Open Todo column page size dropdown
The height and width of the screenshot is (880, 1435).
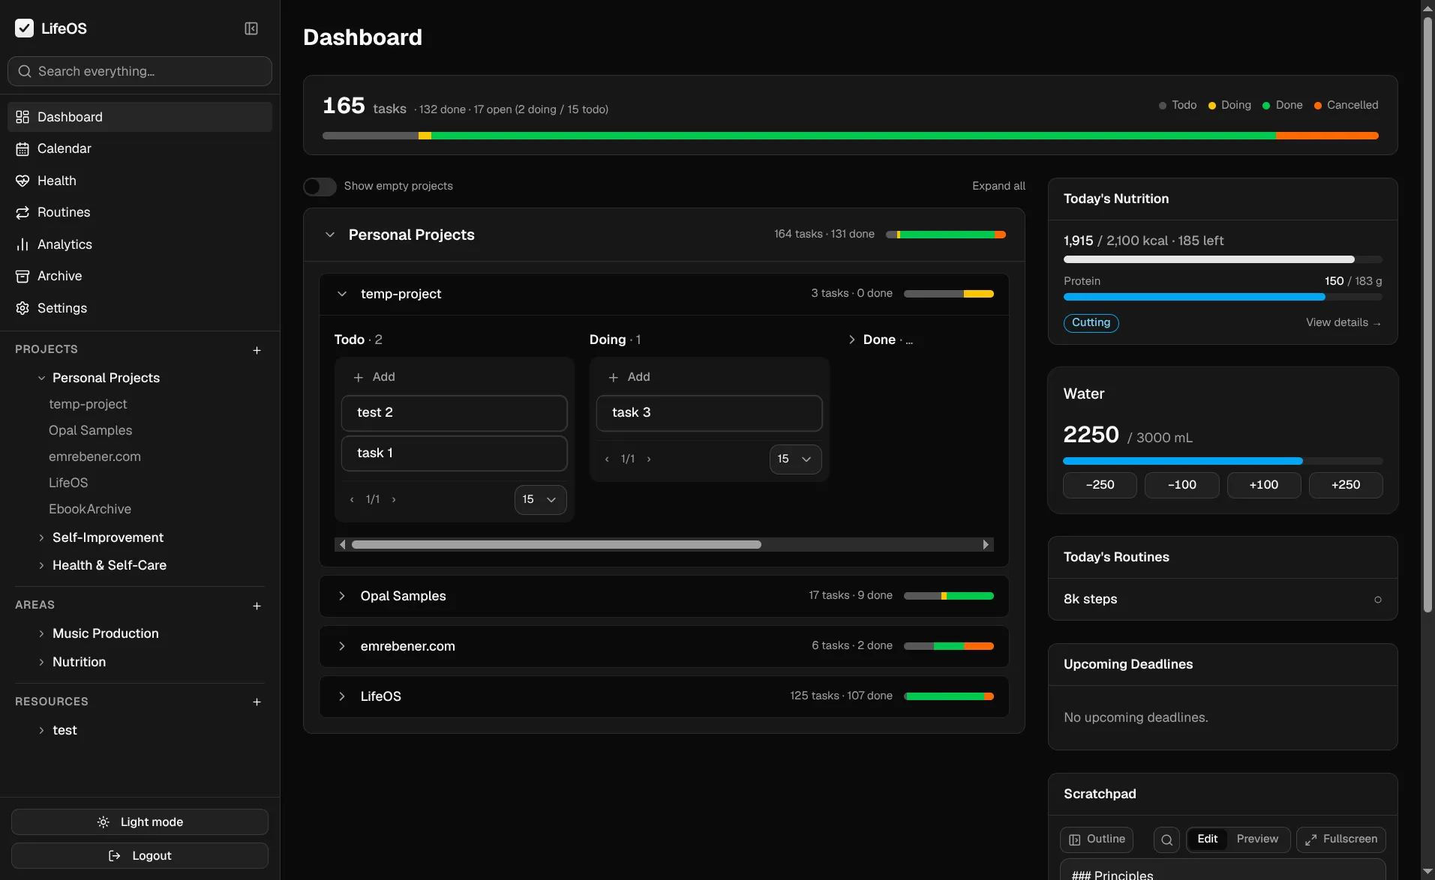click(x=540, y=500)
